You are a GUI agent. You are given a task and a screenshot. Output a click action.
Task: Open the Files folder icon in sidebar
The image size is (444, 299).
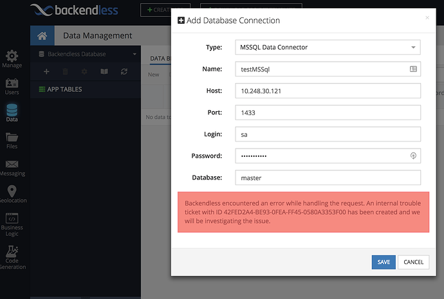(12, 137)
